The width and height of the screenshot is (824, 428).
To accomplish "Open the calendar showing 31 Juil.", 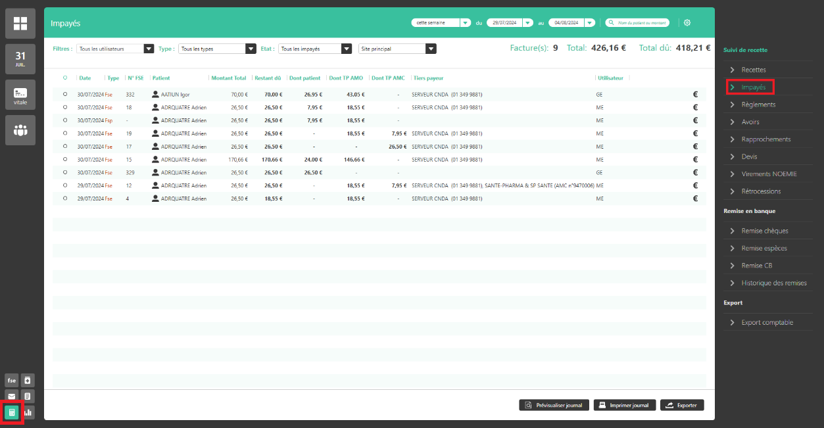I will 20,59.
